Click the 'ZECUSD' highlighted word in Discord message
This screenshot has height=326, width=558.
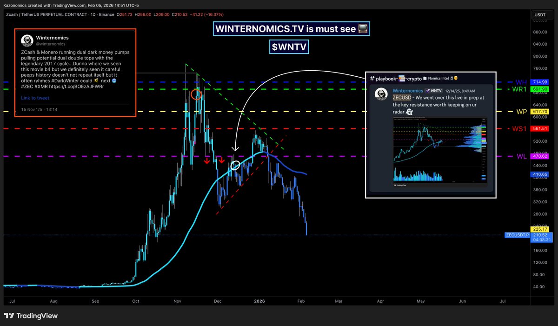click(x=402, y=98)
